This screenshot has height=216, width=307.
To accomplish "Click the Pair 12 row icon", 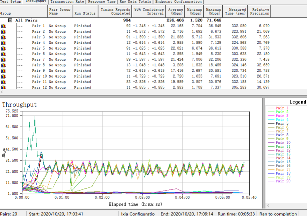I will [x=3, y=87].
